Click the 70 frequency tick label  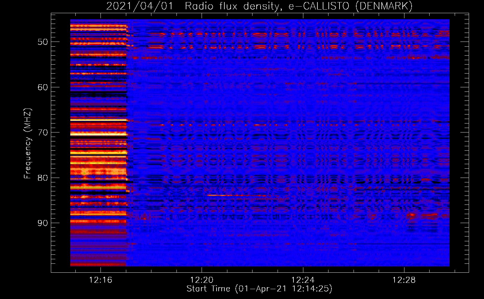pos(43,132)
